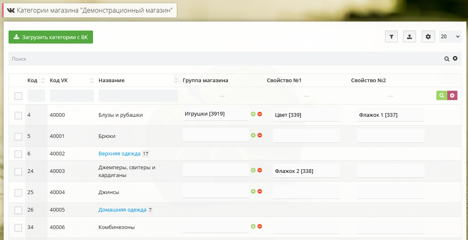
Task: Reset column filters with red cancel button
Action: (x=452, y=96)
